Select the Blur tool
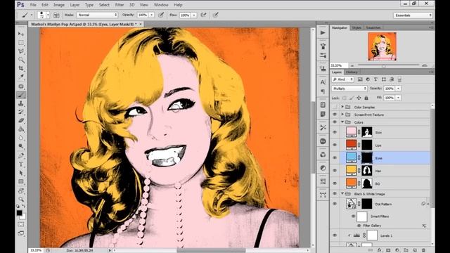The image size is (450, 253). point(20,138)
